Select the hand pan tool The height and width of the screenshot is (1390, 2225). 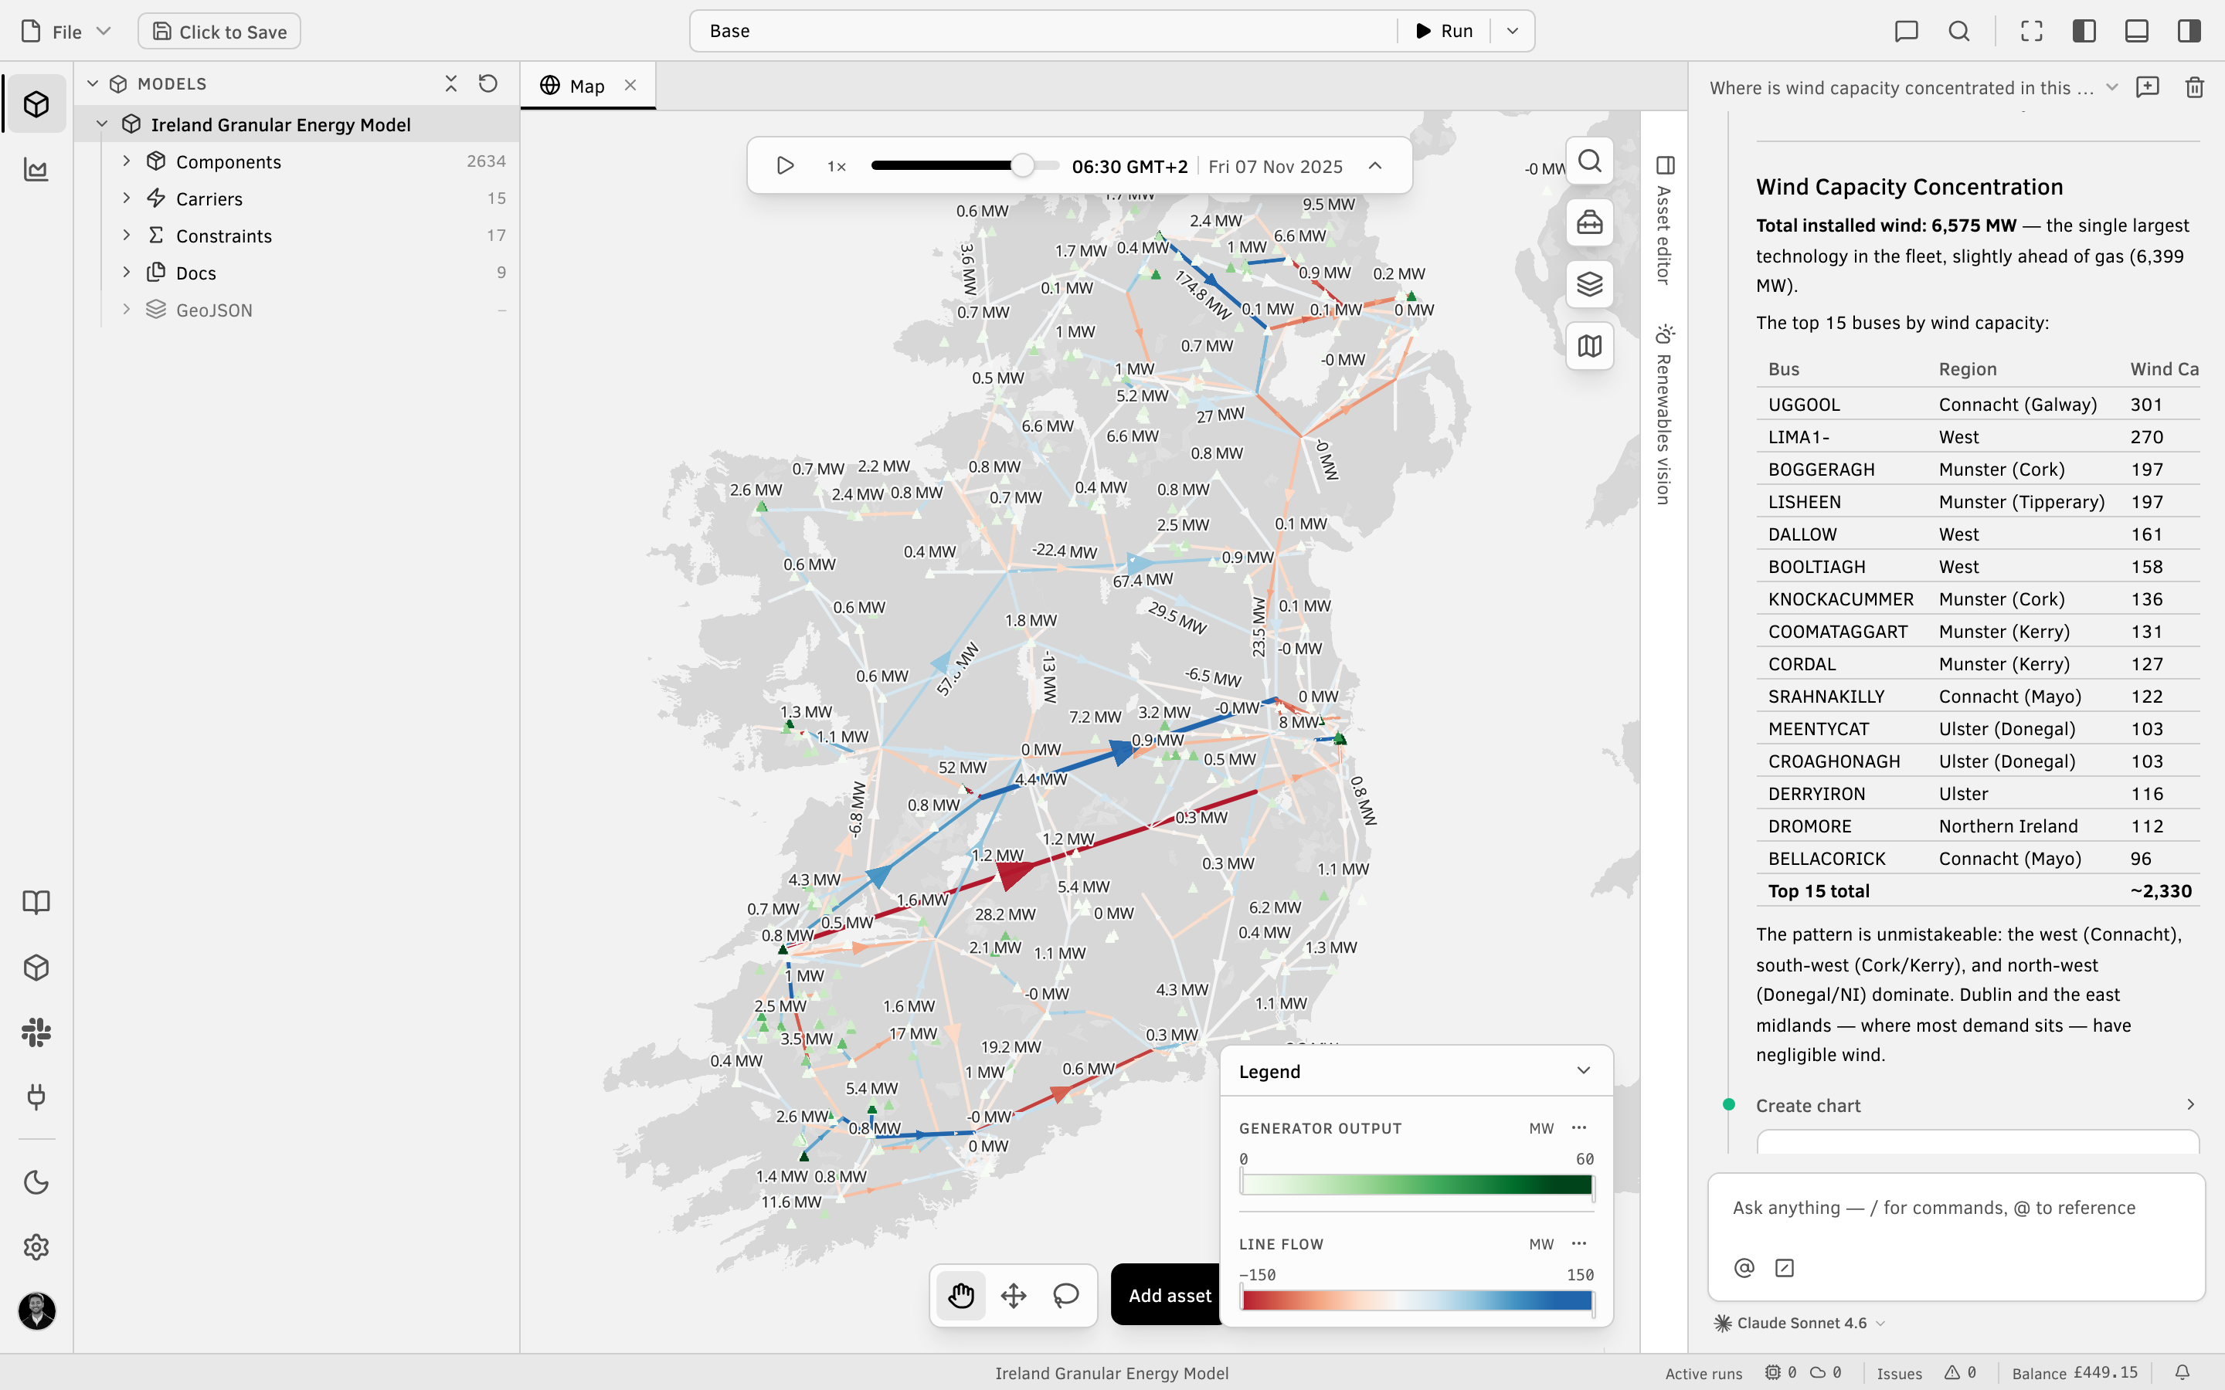click(x=961, y=1295)
